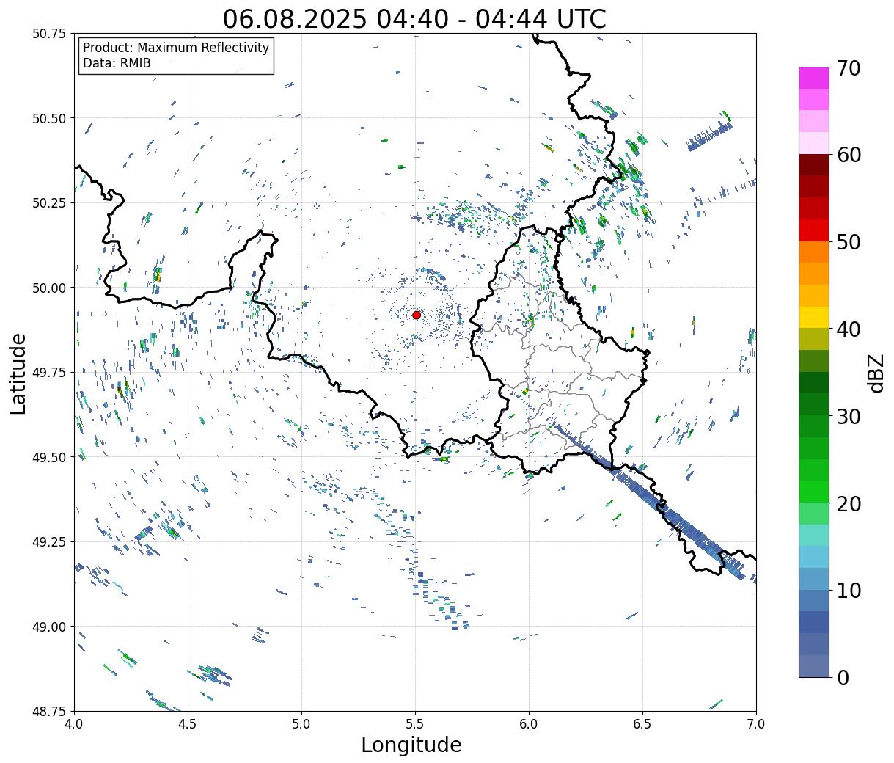Click the longitude tick label "5.5"
This screenshot has height=763, width=894.
tap(415, 724)
